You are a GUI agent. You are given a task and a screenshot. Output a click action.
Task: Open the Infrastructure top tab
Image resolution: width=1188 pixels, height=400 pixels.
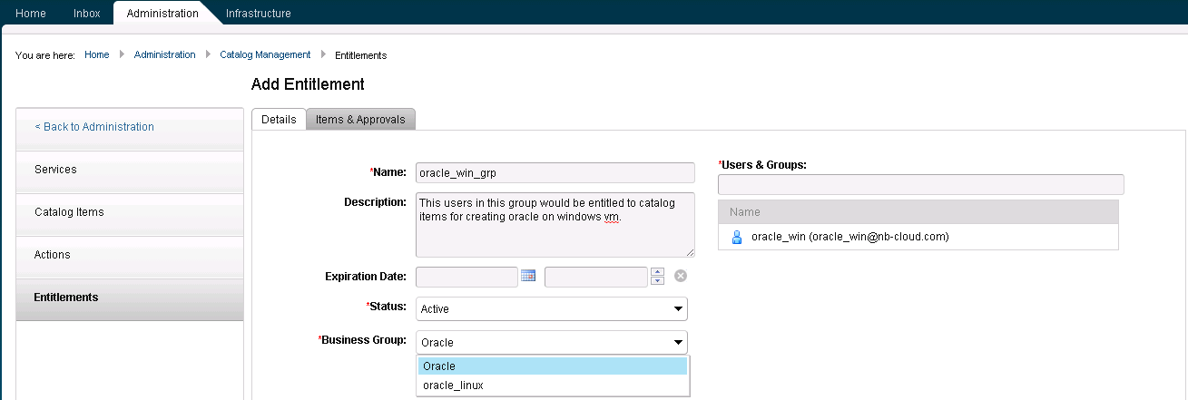(259, 14)
